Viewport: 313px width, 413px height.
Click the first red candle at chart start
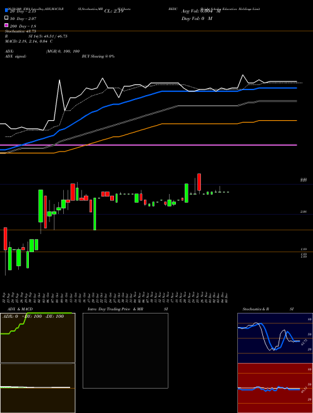tap(5, 238)
